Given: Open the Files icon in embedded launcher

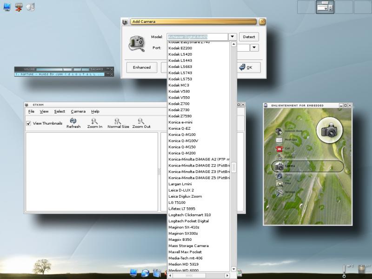Looking at the screenshot, I should click(x=279, y=183).
